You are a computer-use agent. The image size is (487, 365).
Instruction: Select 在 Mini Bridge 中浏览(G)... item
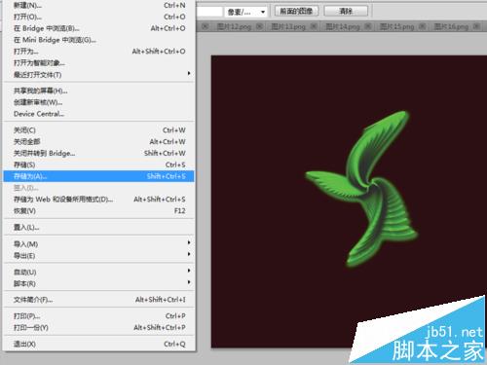98,40
